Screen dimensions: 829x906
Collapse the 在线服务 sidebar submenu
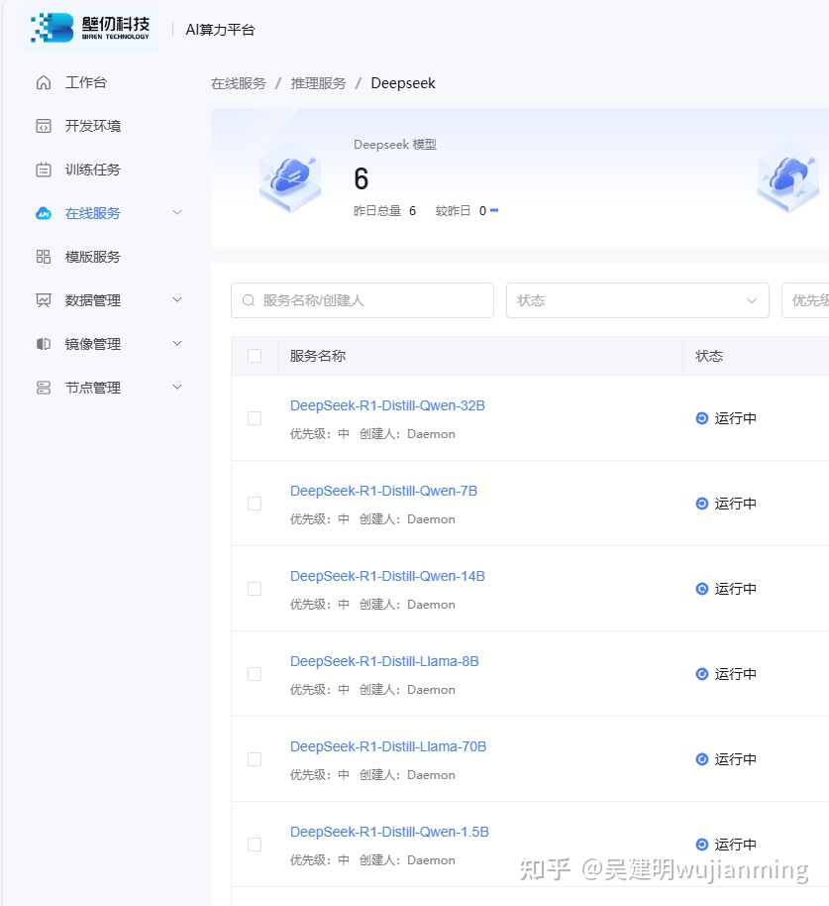(177, 212)
